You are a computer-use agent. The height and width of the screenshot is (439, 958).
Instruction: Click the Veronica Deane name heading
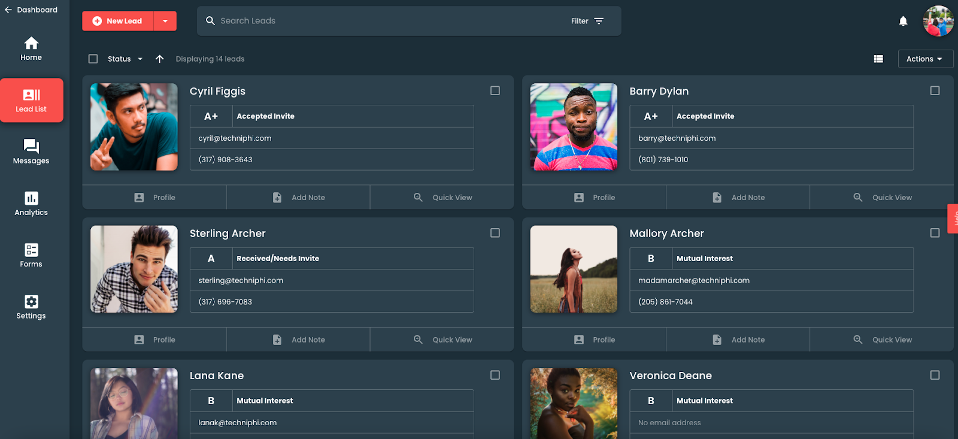(671, 376)
